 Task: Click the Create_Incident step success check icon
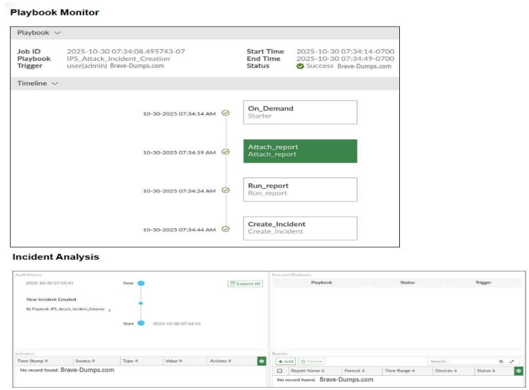pyautogui.click(x=225, y=228)
